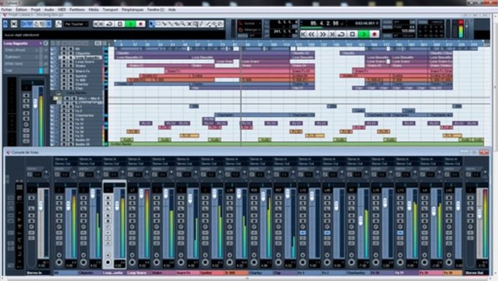The height and width of the screenshot is (281, 498).
Task: Mute the Shaker track in track list
Action: 64,66
